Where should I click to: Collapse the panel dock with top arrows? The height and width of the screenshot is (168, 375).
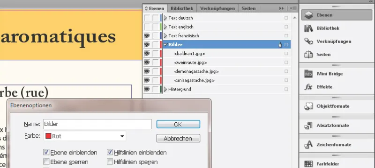[x=371, y=1]
